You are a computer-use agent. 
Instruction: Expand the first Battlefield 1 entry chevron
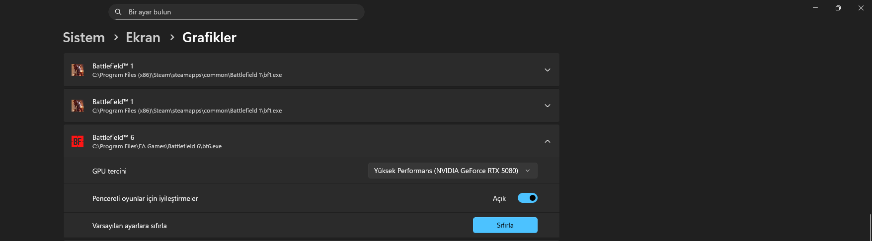click(x=547, y=70)
